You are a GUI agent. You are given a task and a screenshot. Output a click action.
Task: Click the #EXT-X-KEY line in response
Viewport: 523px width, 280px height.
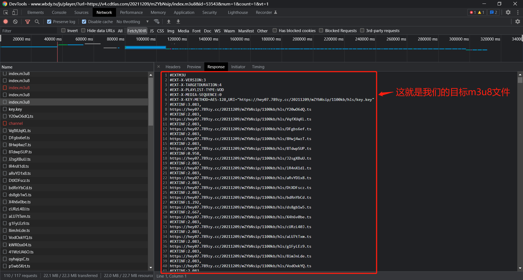[272, 100]
